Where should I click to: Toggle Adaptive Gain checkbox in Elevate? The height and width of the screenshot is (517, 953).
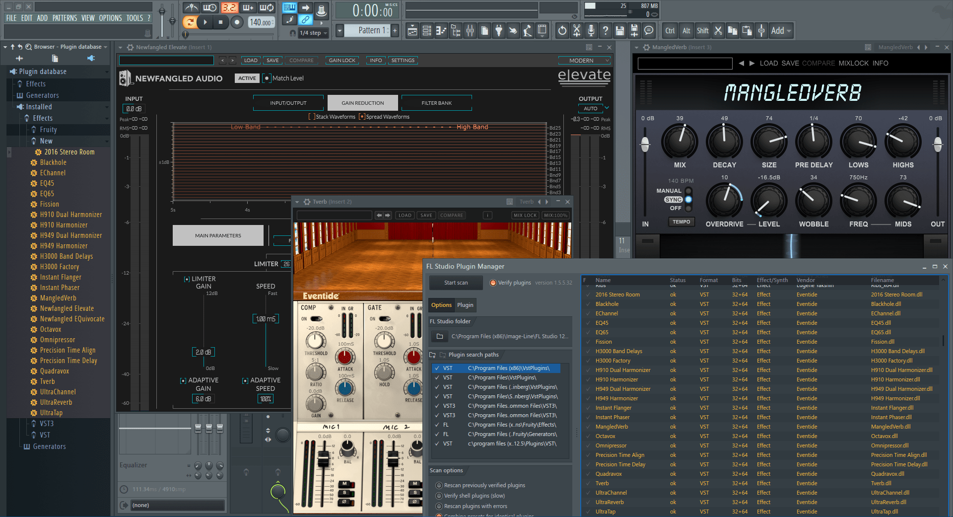183,380
